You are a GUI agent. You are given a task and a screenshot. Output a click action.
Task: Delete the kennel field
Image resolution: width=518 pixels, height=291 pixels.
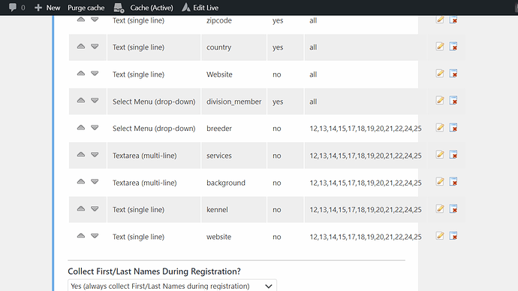[x=453, y=208]
